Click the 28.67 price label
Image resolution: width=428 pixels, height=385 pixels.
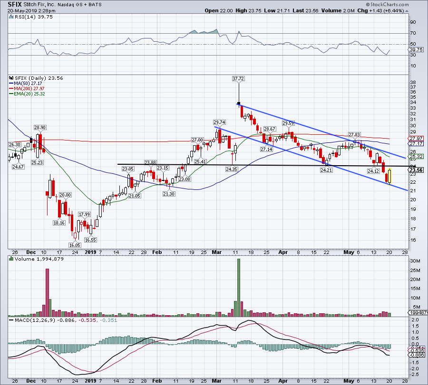(270, 129)
